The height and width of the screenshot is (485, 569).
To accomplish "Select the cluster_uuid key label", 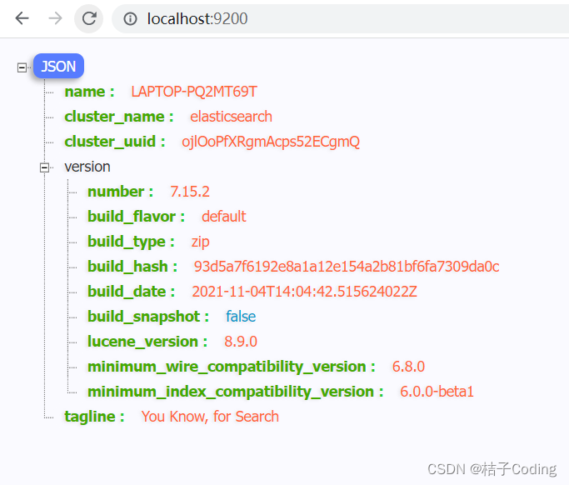I will tap(115, 142).
